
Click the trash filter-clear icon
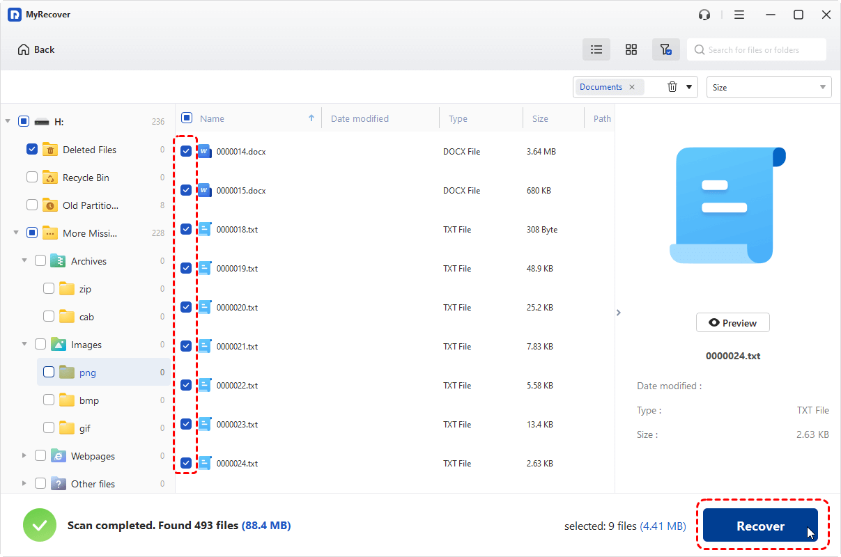pos(673,86)
